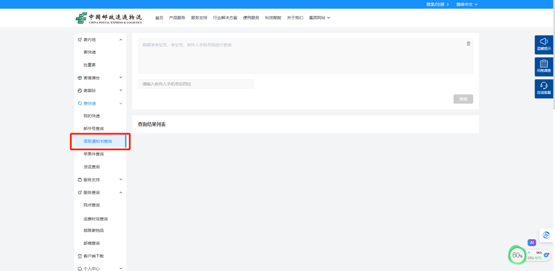Viewport: 555px width, 271px height.
Task: Select 邮件号查询 in the sidebar
Action: coord(94,129)
